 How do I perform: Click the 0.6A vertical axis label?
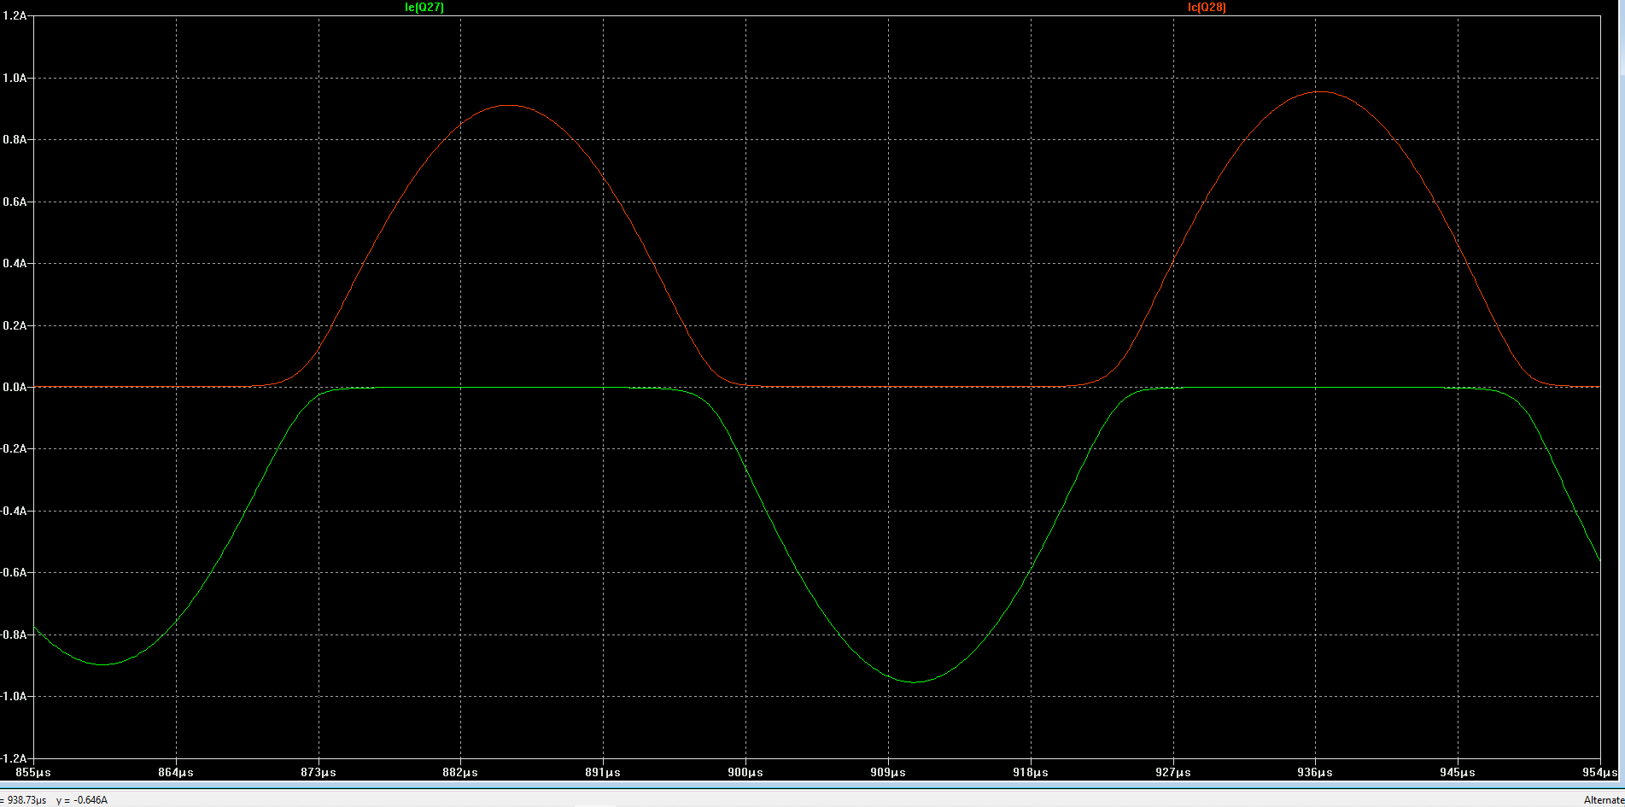tap(15, 202)
